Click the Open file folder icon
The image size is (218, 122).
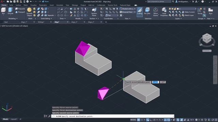pos(11,1)
